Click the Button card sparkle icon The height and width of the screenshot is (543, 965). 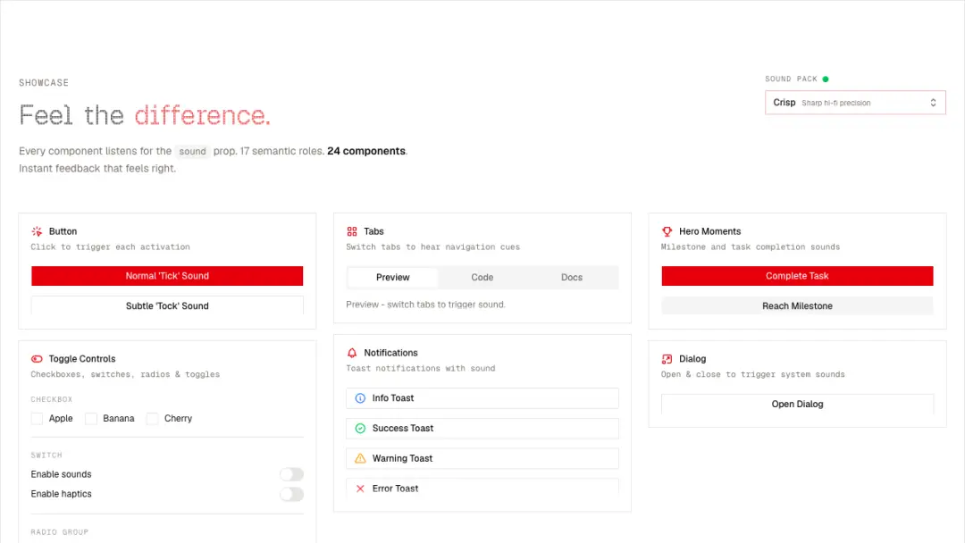click(37, 231)
